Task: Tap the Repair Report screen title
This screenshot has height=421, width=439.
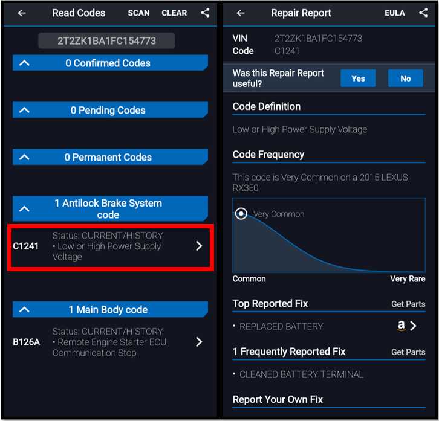Action: pyautogui.click(x=301, y=13)
